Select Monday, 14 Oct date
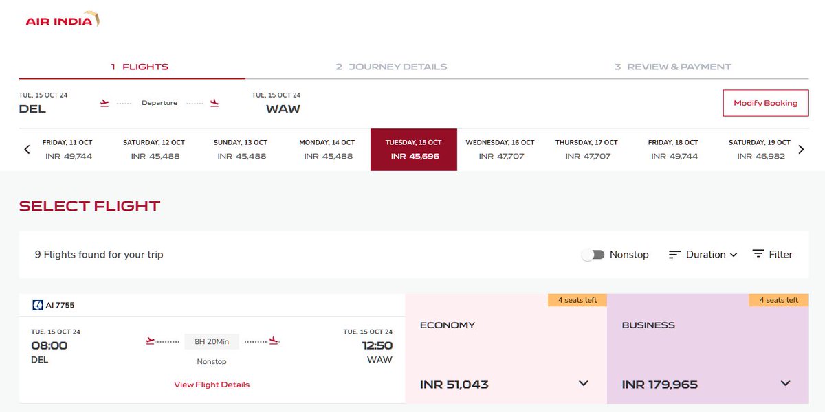The width and height of the screenshot is (825, 412). click(x=327, y=149)
